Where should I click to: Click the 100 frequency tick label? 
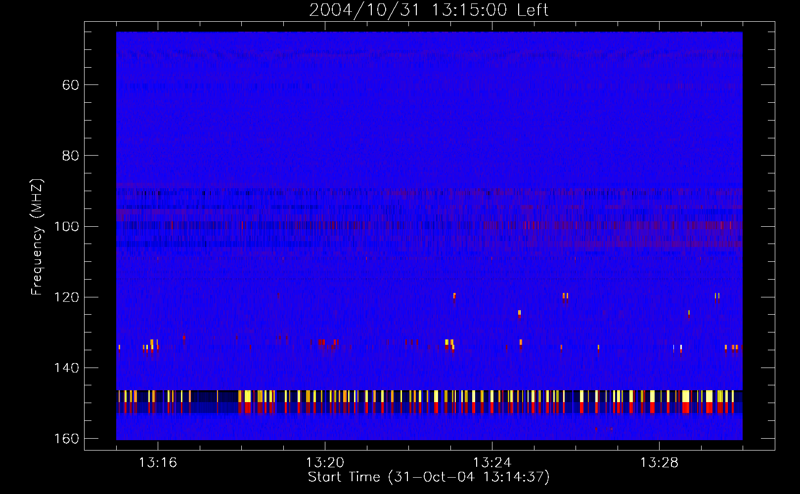tap(66, 226)
